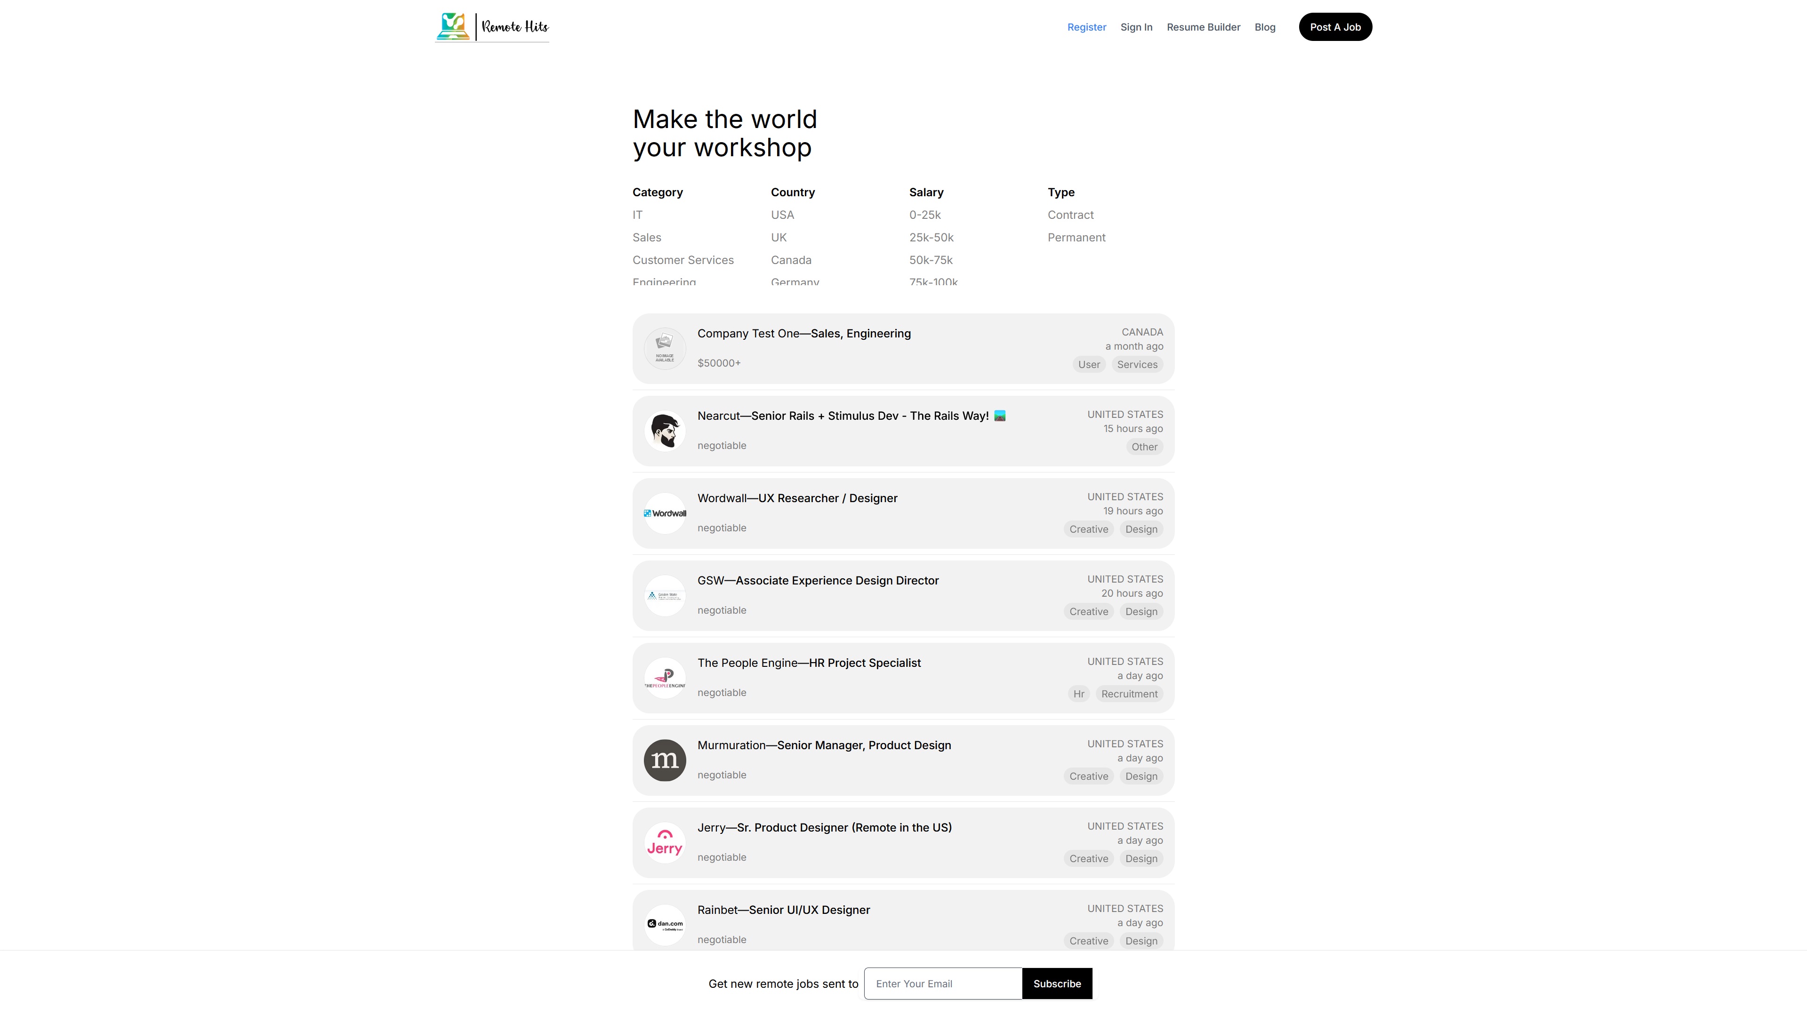Click the Wordwall company logo
This screenshot has height=1016, width=1807.
tap(664, 513)
